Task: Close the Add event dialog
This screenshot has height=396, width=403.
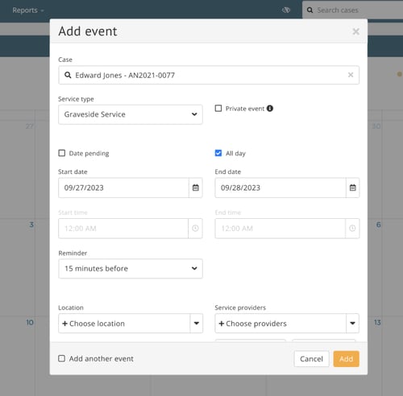Action: 355,31
